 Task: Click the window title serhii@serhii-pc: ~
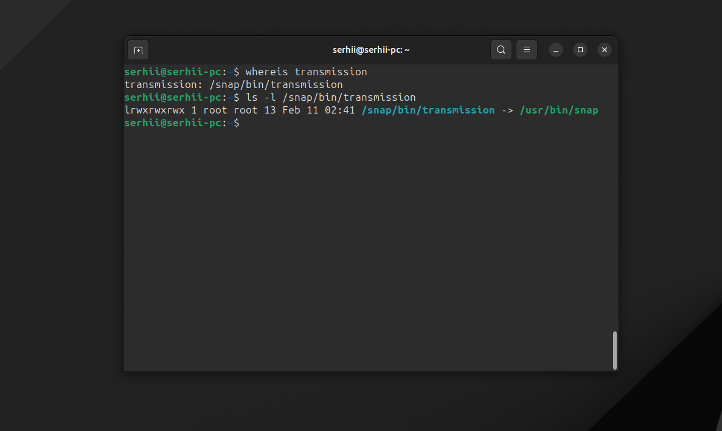click(x=371, y=50)
